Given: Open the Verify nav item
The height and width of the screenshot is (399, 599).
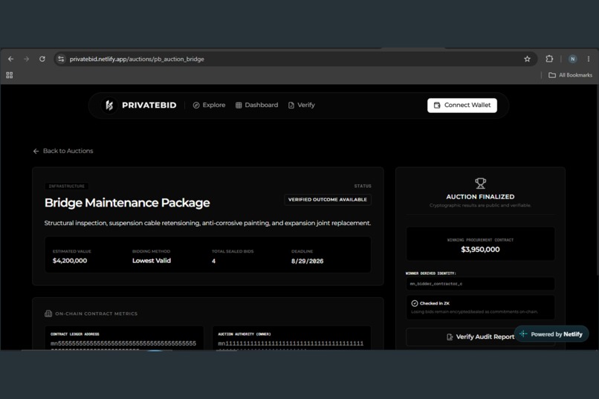Looking at the screenshot, I should pyautogui.click(x=302, y=105).
